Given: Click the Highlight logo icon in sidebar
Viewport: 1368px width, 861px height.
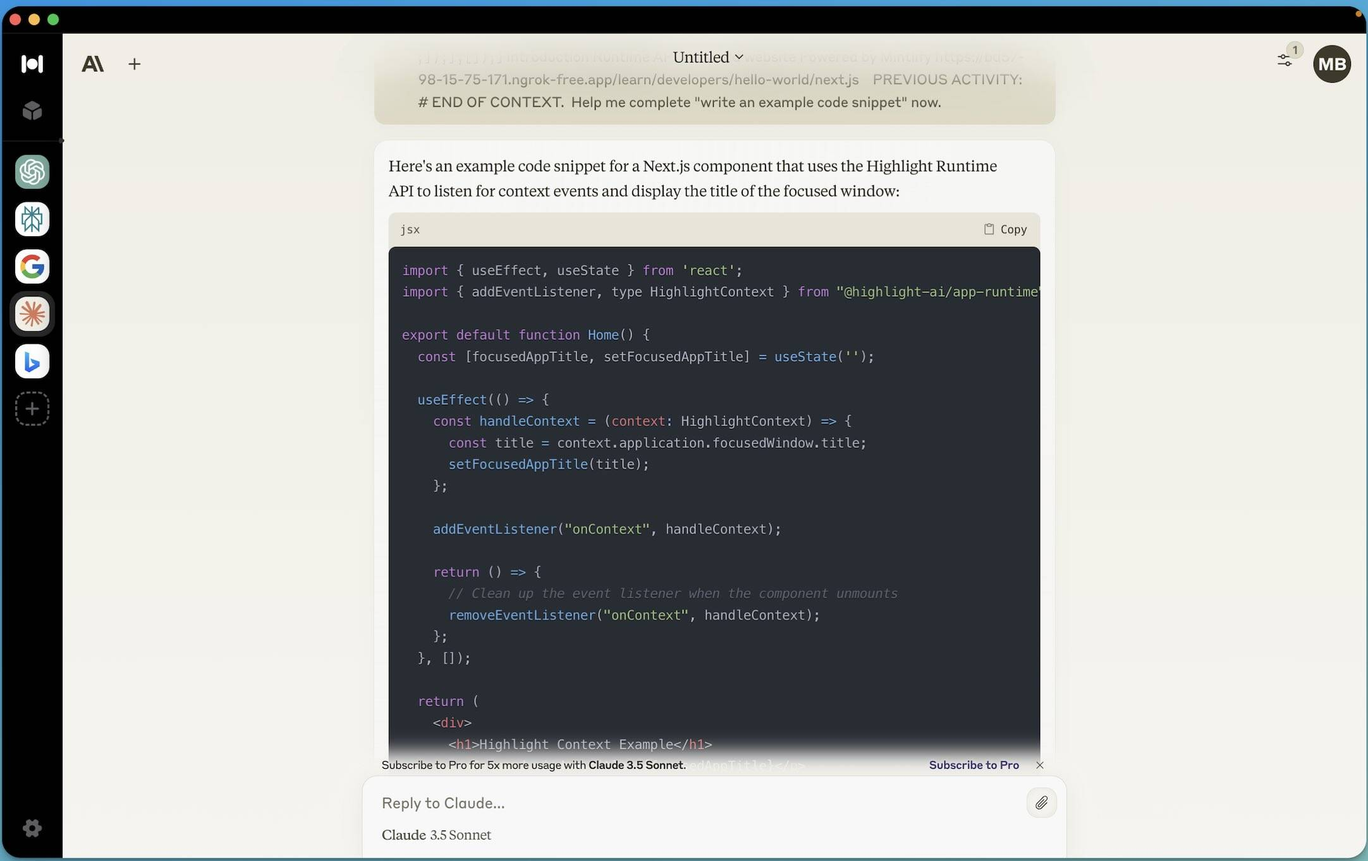Looking at the screenshot, I should click(x=32, y=64).
